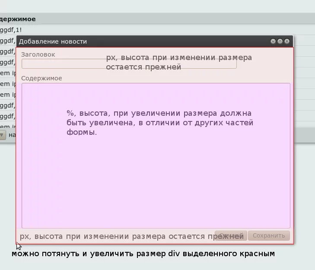Click the Сохранить button
Screen dimensions: 315x270
269,235
